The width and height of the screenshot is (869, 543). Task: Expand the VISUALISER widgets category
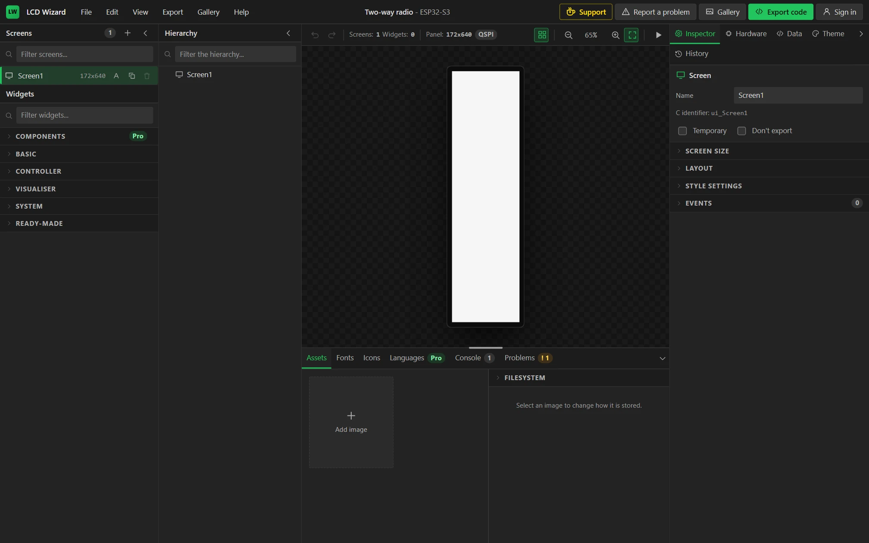(x=79, y=189)
